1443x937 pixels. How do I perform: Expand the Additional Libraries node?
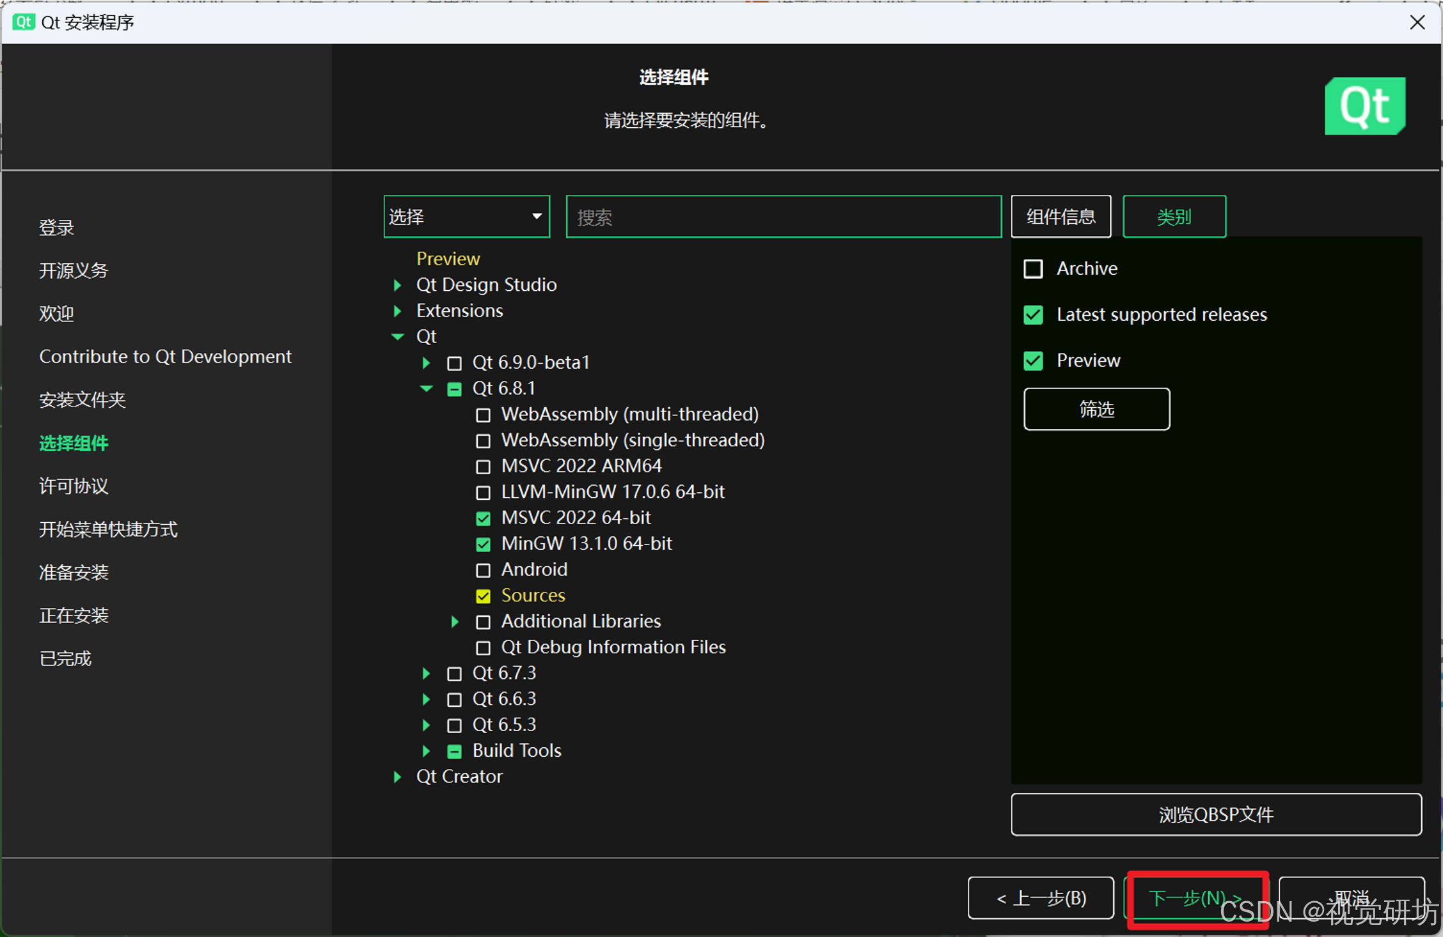(x=455, y=621)
